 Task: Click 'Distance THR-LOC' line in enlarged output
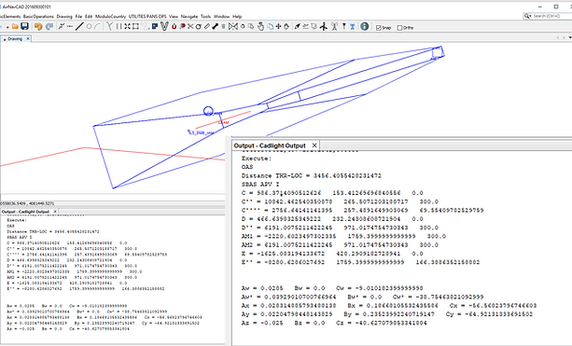coord(311,175)
